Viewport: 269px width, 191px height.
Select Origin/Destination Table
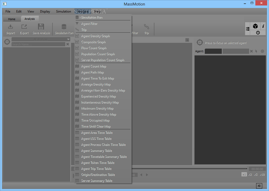point(103,175)
